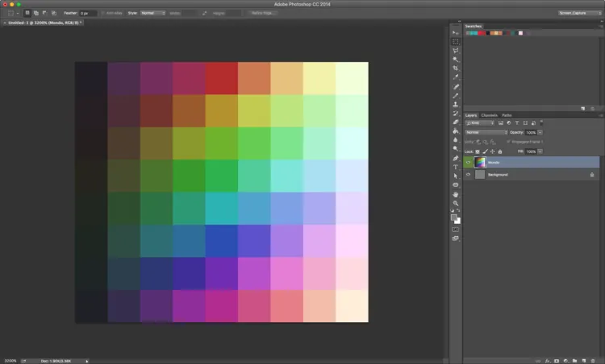605x364 pixels.
Task: Toggle Quick Mask mode
Action: 456,230
